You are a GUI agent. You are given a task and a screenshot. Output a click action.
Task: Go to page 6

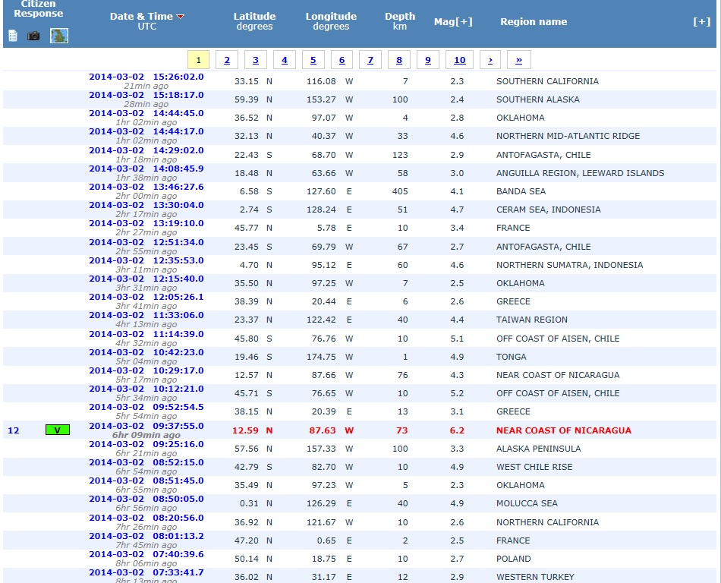[342, 60]
